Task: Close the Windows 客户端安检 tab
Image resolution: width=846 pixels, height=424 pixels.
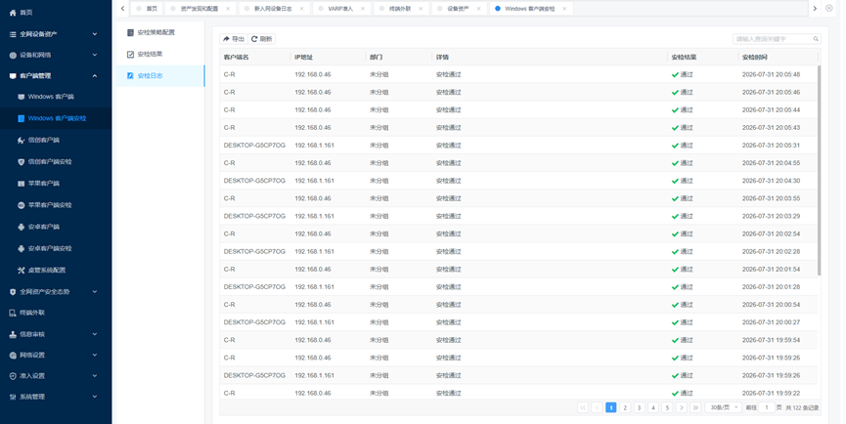Action: click(564, 9)
